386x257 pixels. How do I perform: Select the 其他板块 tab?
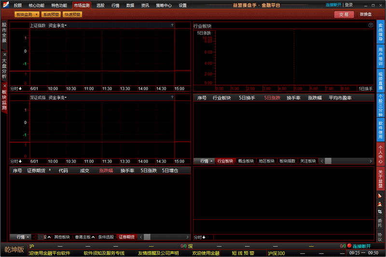tap(62, 237)
